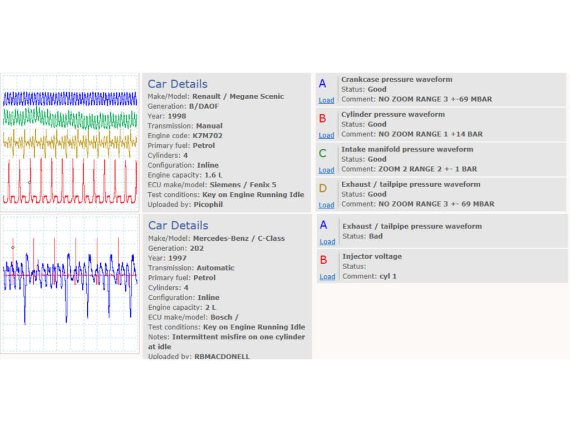Screen dimensions: 570x428
Task: Open the Renault Megane Scenic waveform thumbnail
Action: pyautogui.click(x=70, y=142)
